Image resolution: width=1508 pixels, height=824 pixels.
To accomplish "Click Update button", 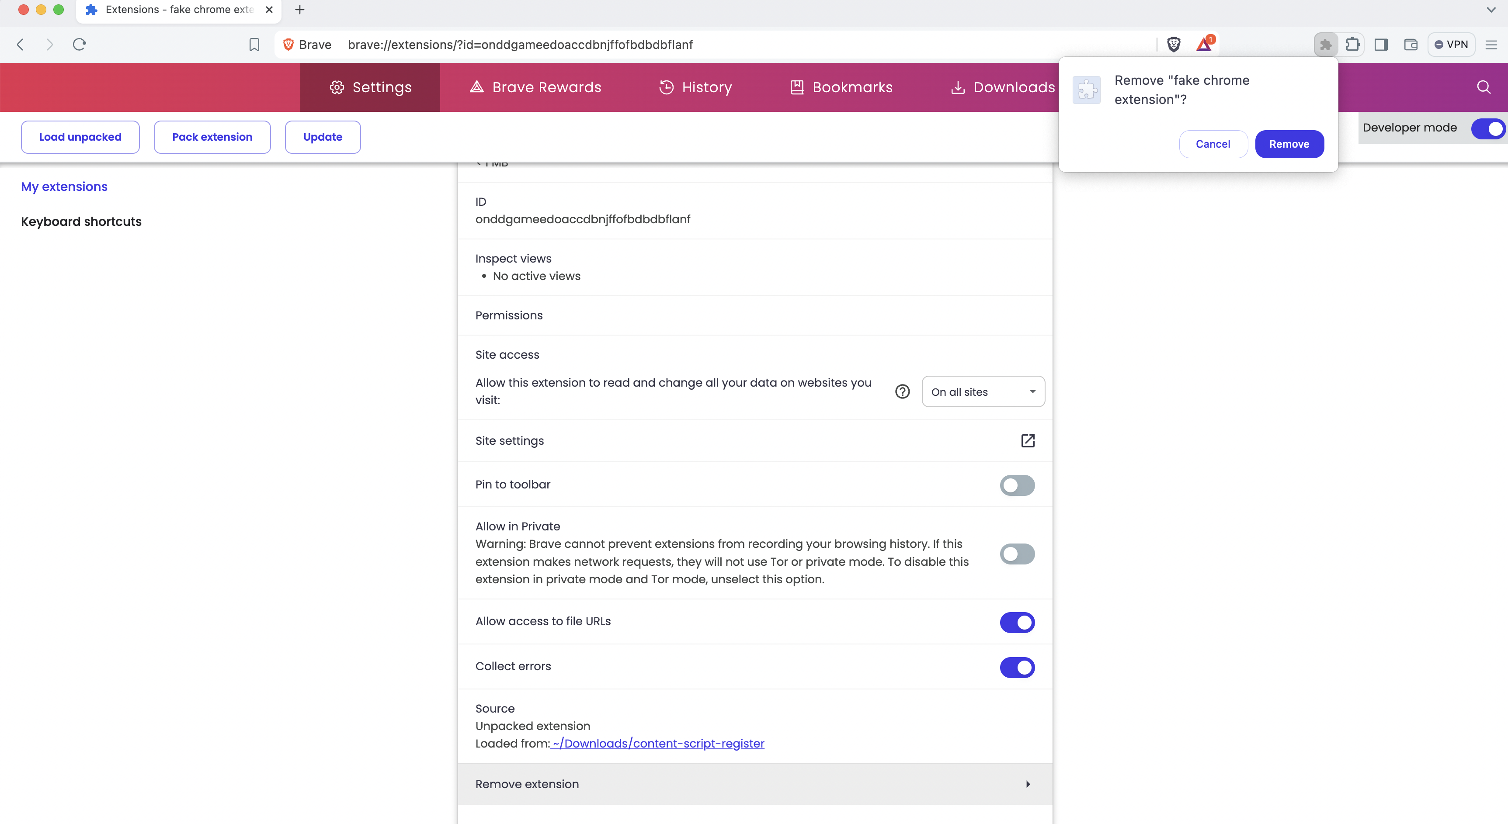I will click(x=323, y=137).
